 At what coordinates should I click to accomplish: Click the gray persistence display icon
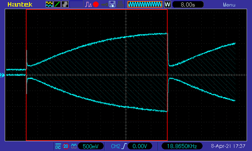[65, 4]
